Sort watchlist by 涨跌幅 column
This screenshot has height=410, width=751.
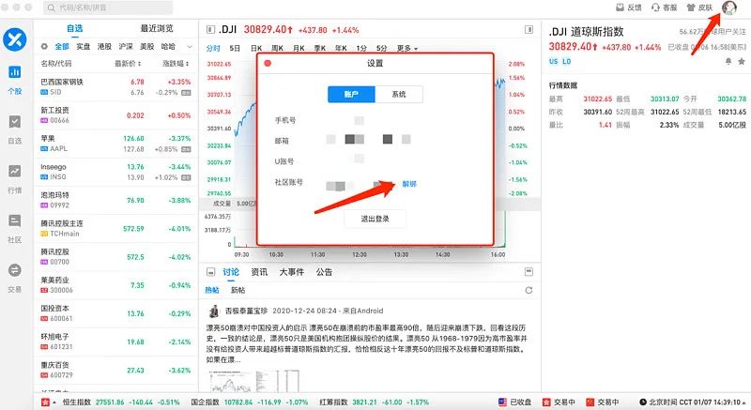176,63
